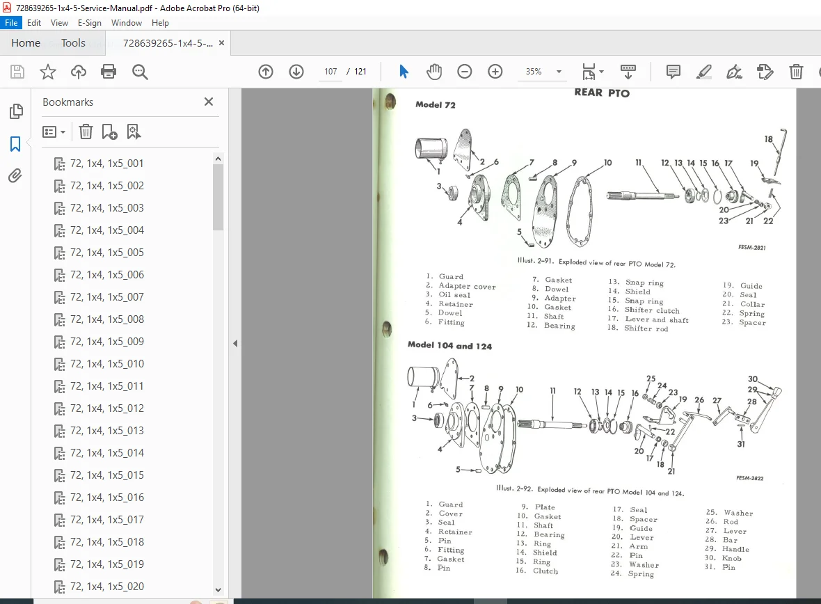Click the Zoom out minus icon
Screen dimensions: 821x604
coord(465,72)
